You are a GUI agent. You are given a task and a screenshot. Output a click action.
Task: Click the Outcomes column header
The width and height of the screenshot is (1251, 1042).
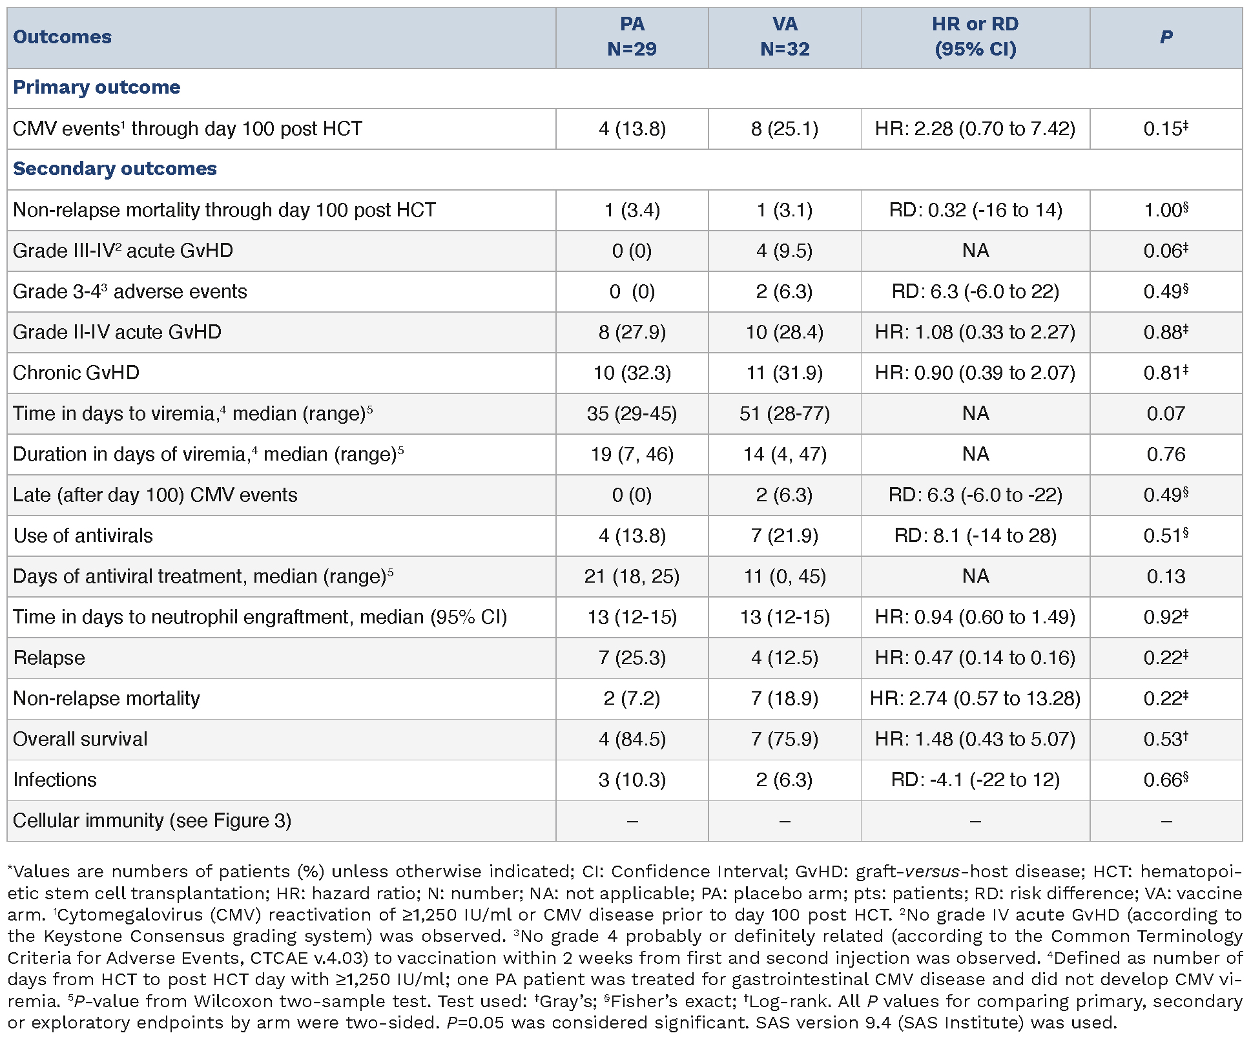point(63,37)
